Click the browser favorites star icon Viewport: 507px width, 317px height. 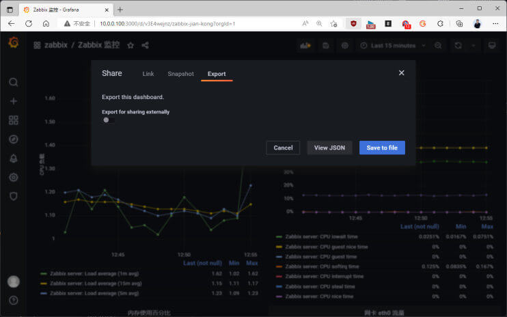333,24
